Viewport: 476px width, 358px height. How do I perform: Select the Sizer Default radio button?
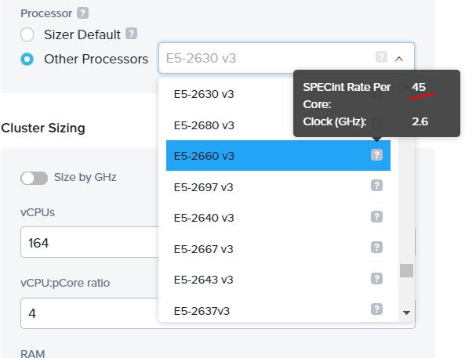(x=27, y=34)
